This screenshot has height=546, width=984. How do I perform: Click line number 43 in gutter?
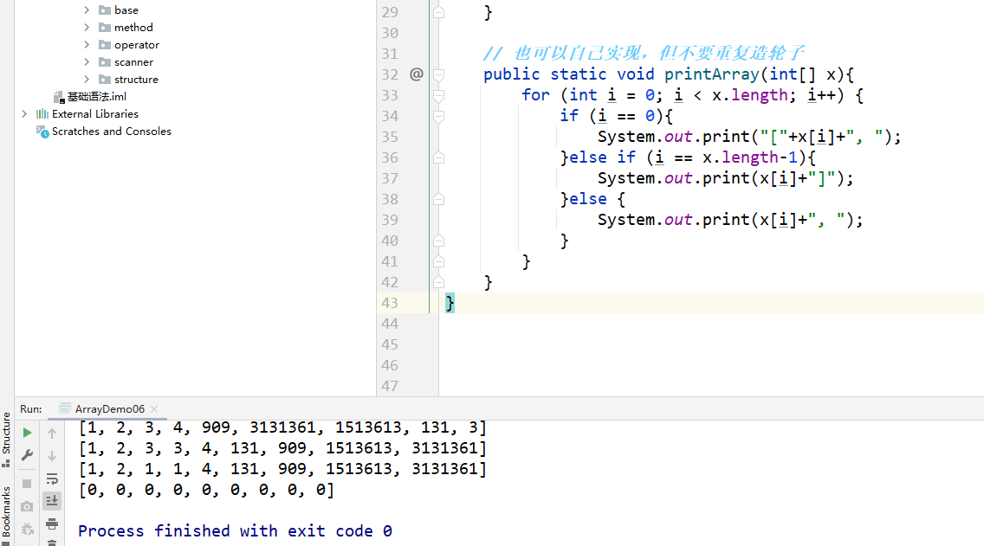(x=390, y=303)
